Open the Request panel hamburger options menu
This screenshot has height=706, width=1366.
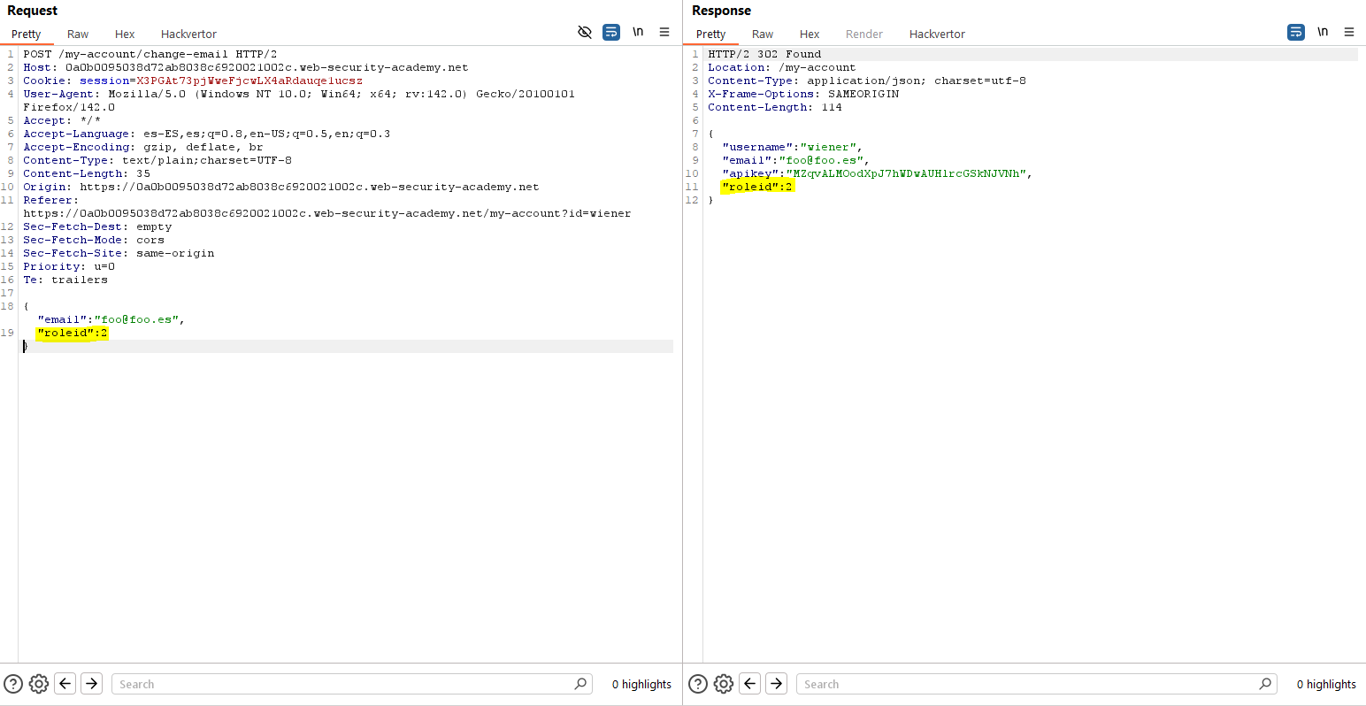tap(664, 32)
